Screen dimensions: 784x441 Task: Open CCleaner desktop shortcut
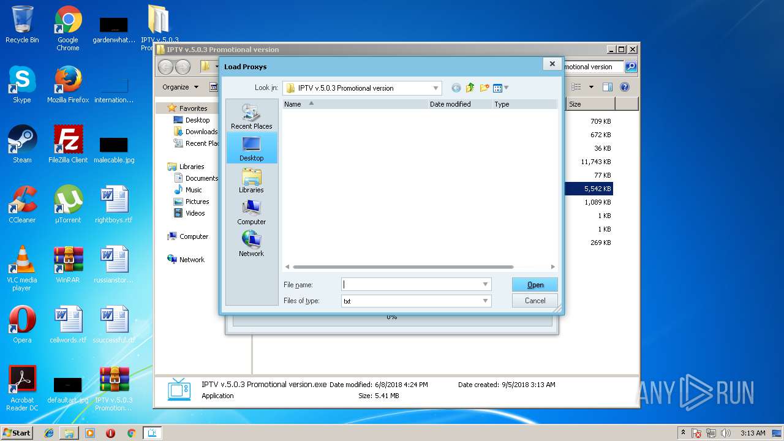[22, 205]
